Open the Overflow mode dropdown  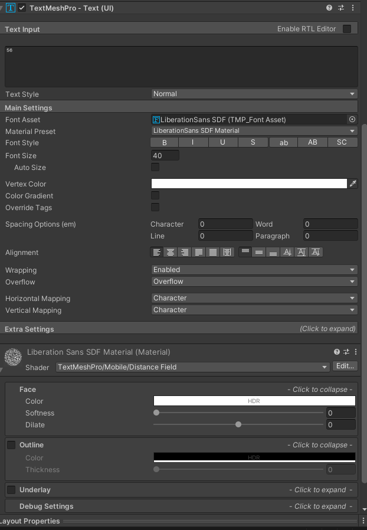click(254, 282)
